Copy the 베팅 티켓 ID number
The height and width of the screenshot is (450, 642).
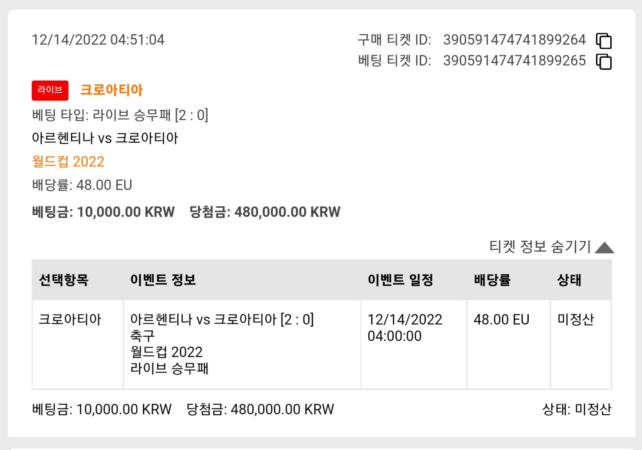coord(604,62)
